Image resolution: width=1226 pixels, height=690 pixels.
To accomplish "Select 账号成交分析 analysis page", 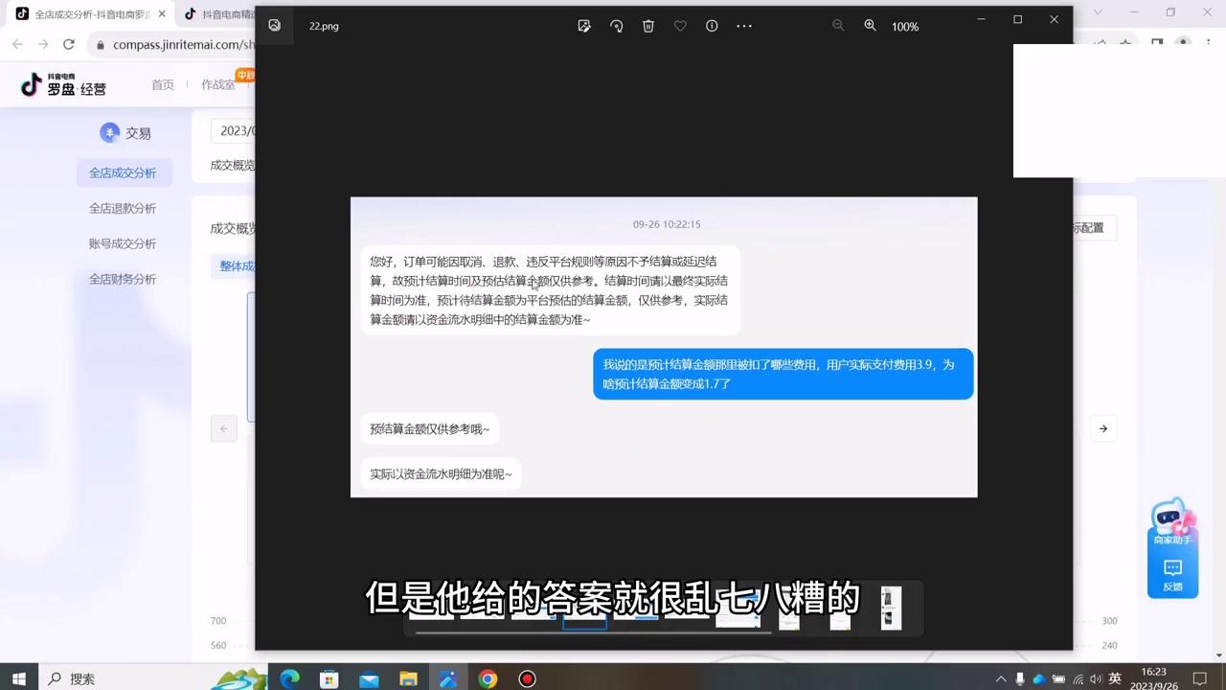I will [x=122, y=243].
